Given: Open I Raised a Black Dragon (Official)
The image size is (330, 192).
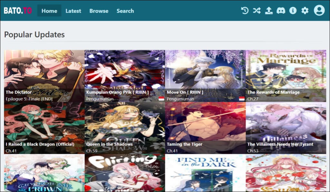Looking at the screenshot, I should [x=40, y=144].
